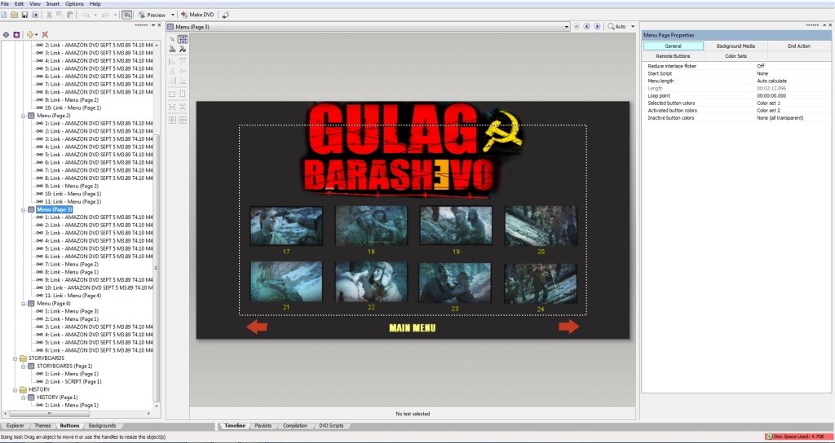Image resolution: width=835 pixels, height=443 pixels.
Task: Select the sizing grid tool in editor toolbar
Action: coord(183,39)
